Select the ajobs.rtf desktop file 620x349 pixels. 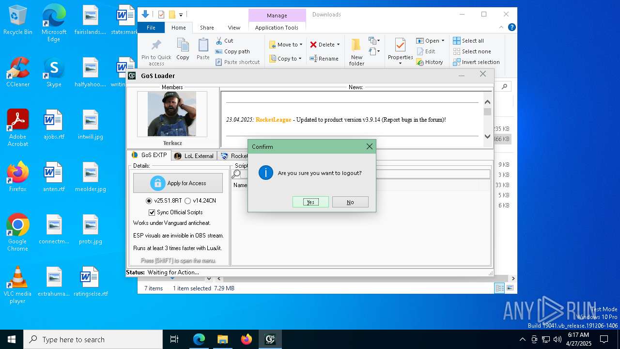(54, 125)
